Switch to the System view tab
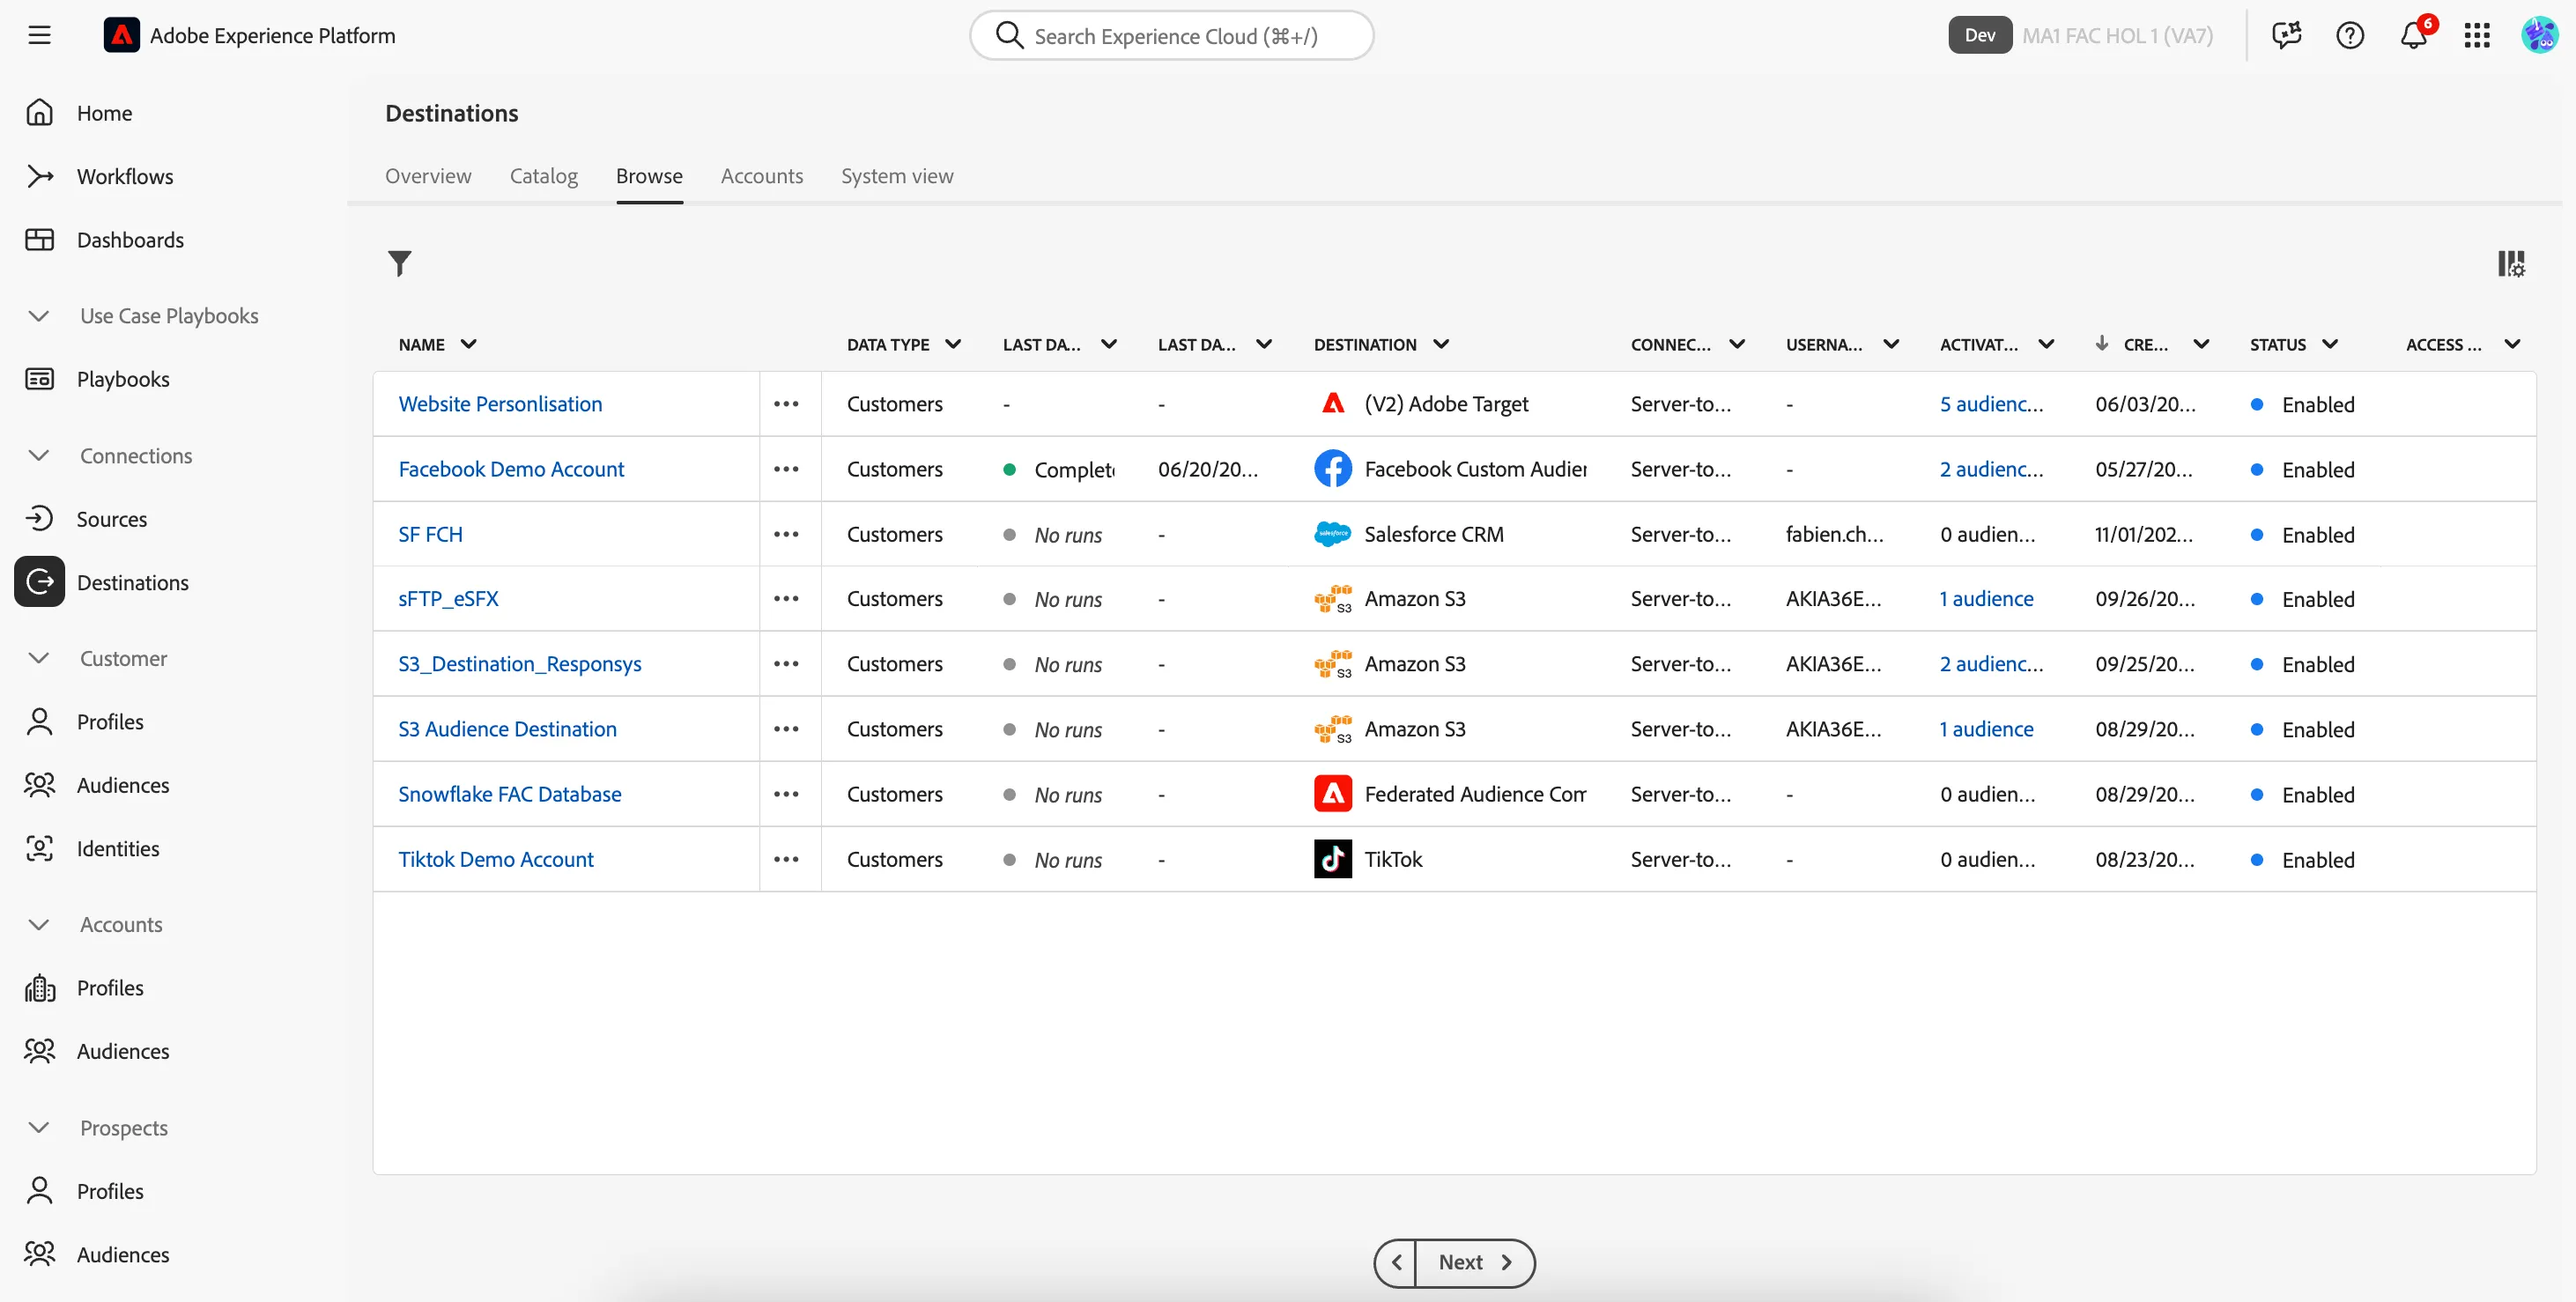Viewport: 2576px width, 1302px height. [897, 176]
